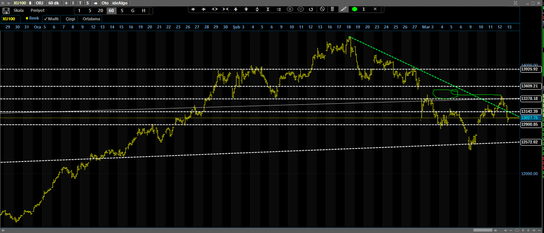Shift chart up with the up arrow tool

[x=236, y=9]
